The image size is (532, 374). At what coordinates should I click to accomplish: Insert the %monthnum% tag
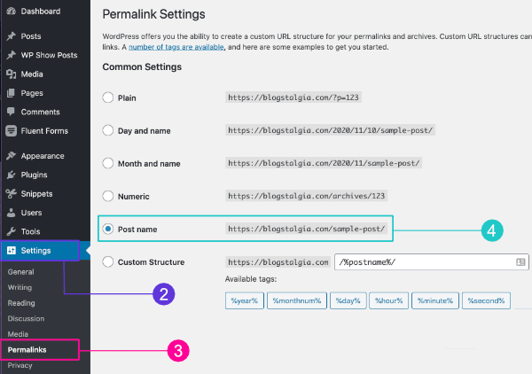297,300
